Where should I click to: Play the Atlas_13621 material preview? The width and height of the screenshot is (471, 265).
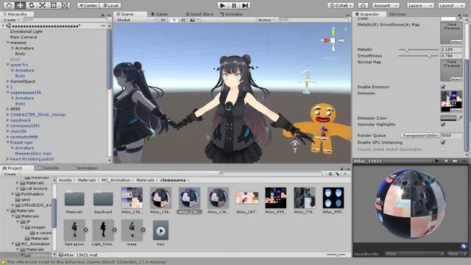click(x=437, y=161)
